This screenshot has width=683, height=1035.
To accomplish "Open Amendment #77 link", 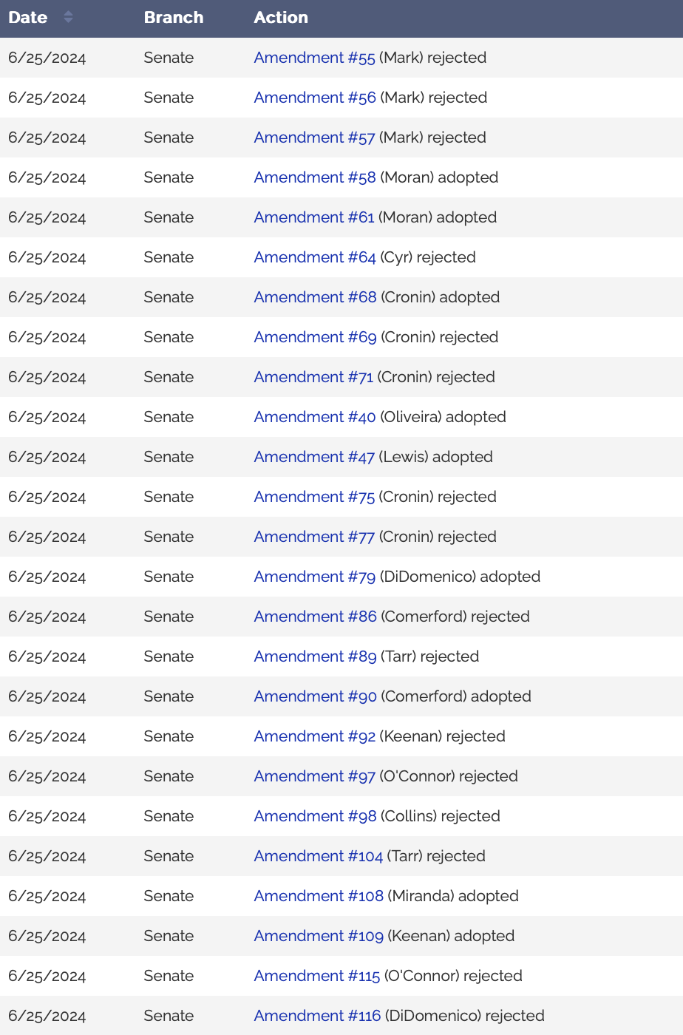I will click(x=313, y=537).
